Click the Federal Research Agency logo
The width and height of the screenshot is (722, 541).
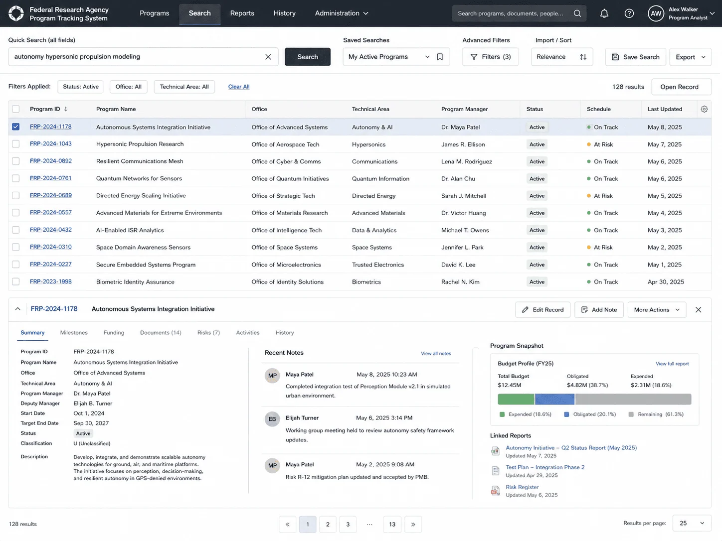pyautogui.click(x=16, y=13)
